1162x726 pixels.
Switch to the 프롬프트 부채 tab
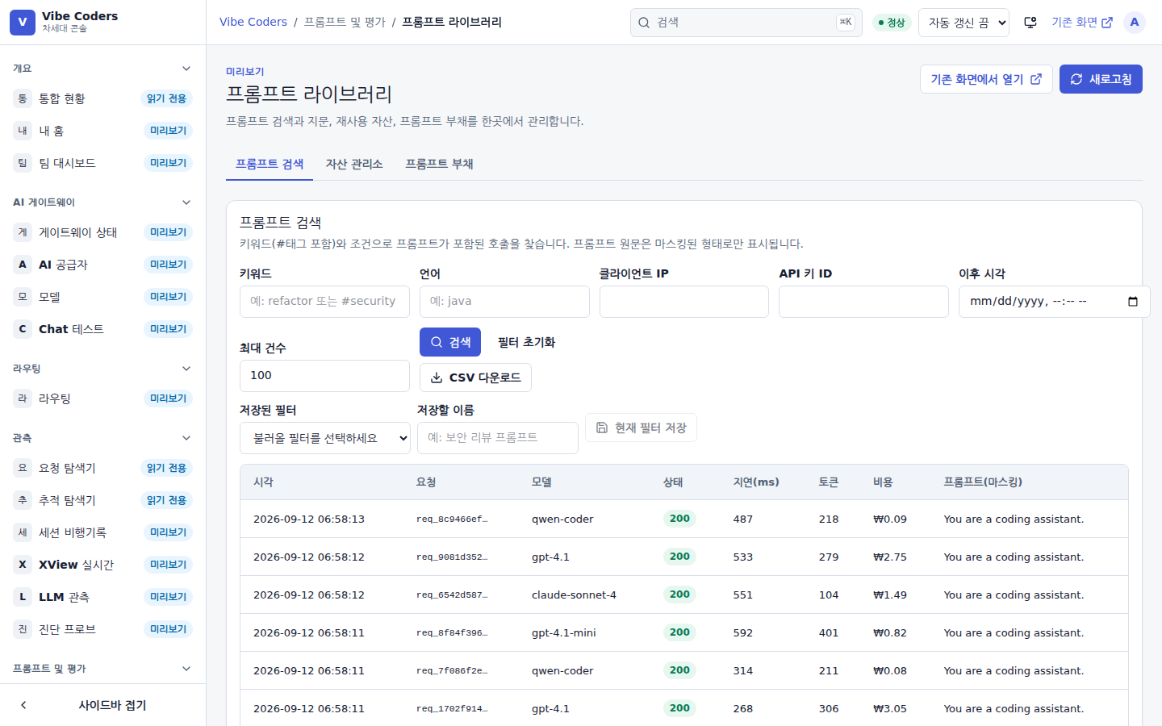click(439, 164)
